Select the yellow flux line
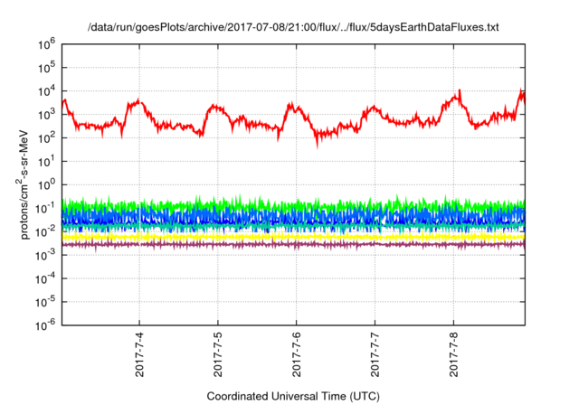The height and width of the screenshot is (405, 579). pos(271,236)
